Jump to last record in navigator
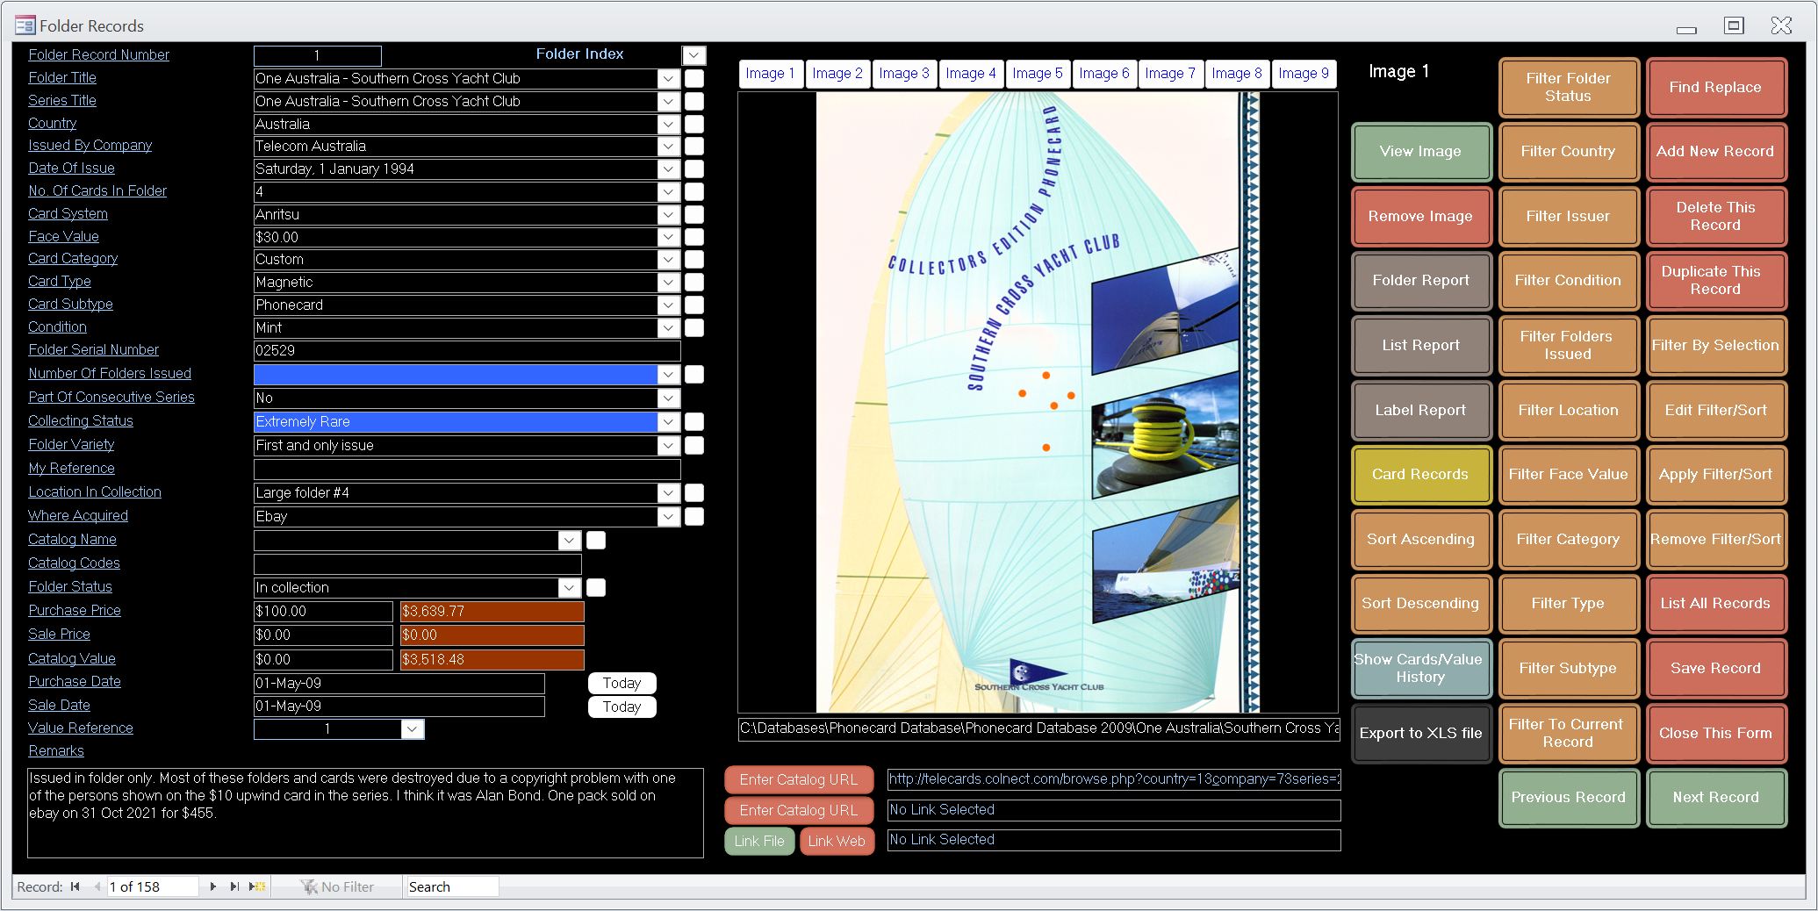This screenshot has height=911, width=1818. (x=234, y=886)
